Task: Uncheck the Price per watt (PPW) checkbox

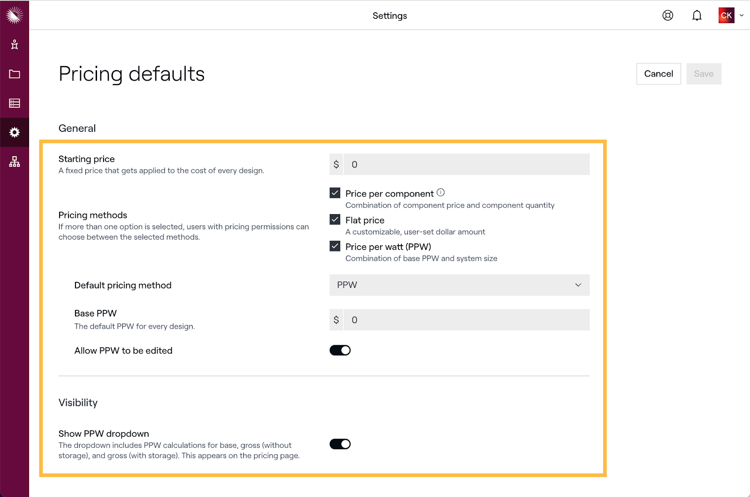Action: (x=335, y=246)
